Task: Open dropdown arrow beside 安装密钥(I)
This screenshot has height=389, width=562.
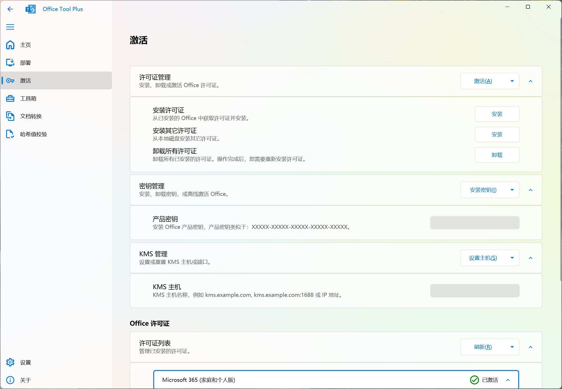Action: [512, 190]
